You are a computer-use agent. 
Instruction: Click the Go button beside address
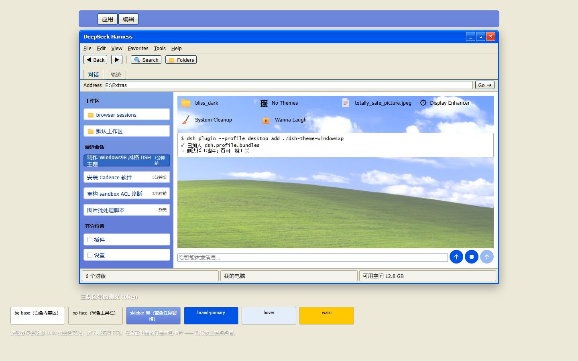[x=485, y=85]
